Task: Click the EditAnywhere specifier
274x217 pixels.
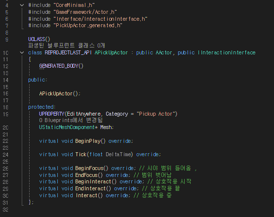Action: pyautogui.click(x=84, y=114)
